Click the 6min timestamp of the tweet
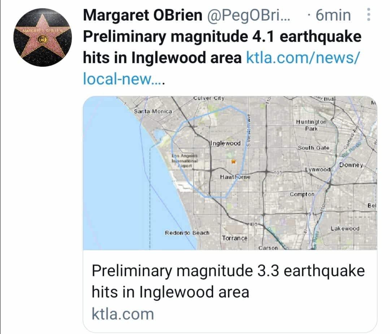 coord(333,15)
